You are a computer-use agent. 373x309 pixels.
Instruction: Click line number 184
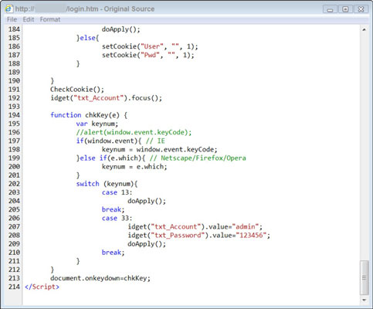pos(14,29)
